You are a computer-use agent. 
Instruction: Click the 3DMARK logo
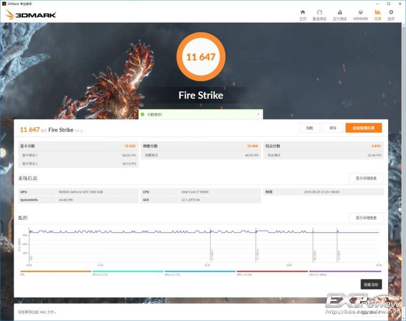[31, 15]
